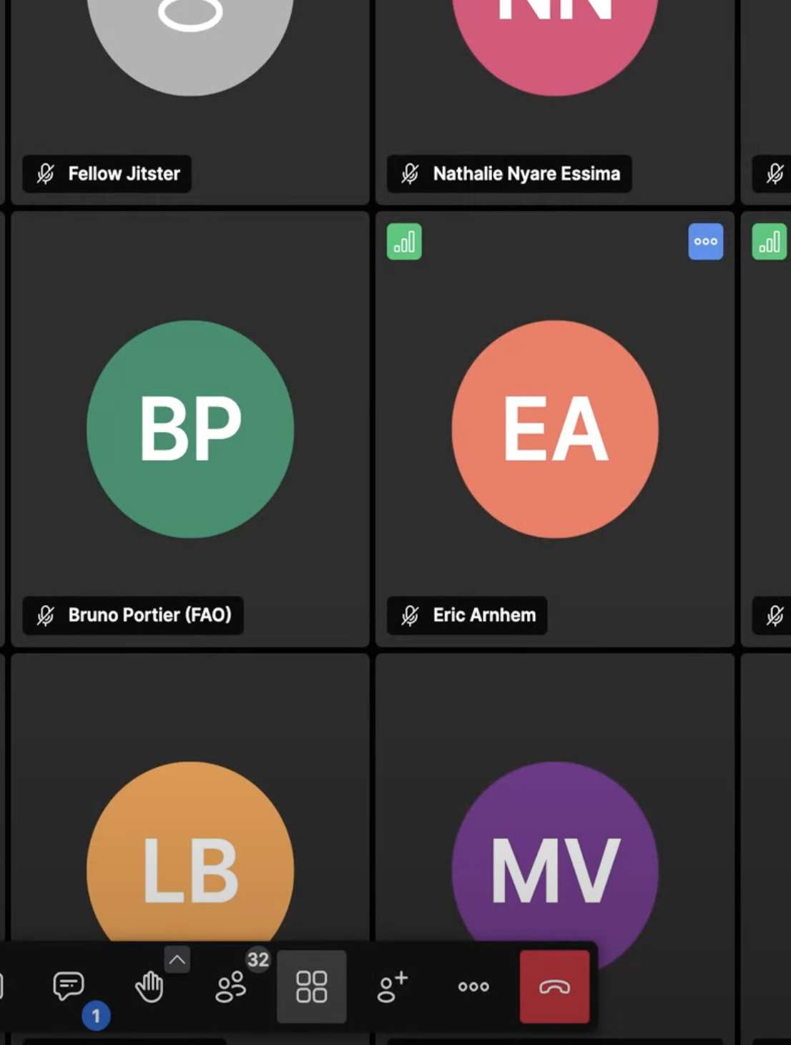Click Eric Arnhem's green connection indicator
Screen dimensions: 791x1045
click(404, 242)
